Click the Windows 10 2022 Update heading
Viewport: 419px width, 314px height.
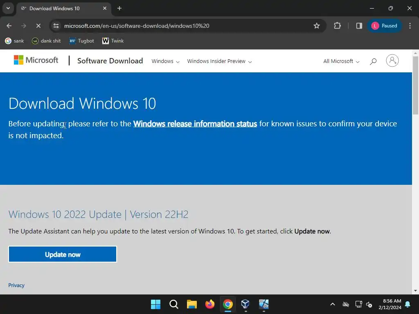[x=98, y=214]
